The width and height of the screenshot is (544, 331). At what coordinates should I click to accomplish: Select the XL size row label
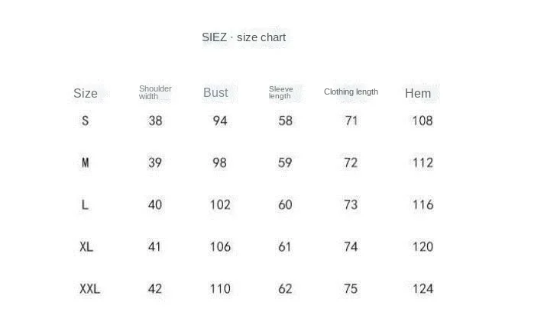coord(86,246)
